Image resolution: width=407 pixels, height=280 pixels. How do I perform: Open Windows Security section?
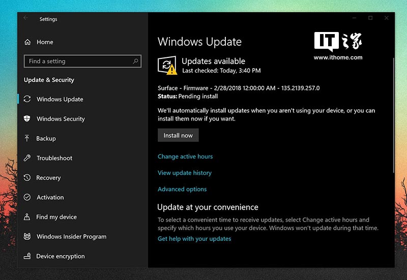pyautogui.click(x=61, y=119)
